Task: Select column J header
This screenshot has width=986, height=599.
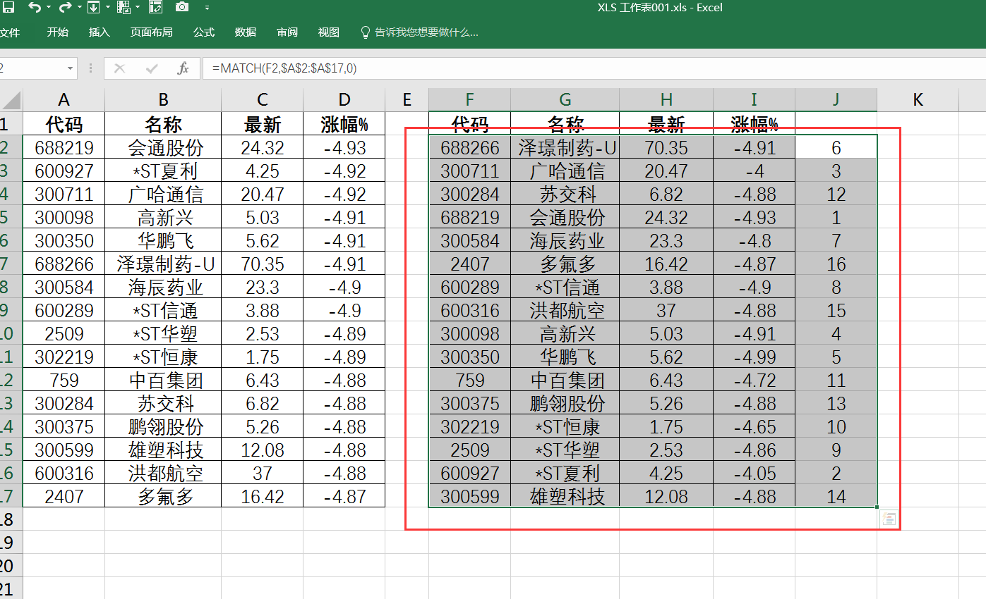Action: (836, 100)
